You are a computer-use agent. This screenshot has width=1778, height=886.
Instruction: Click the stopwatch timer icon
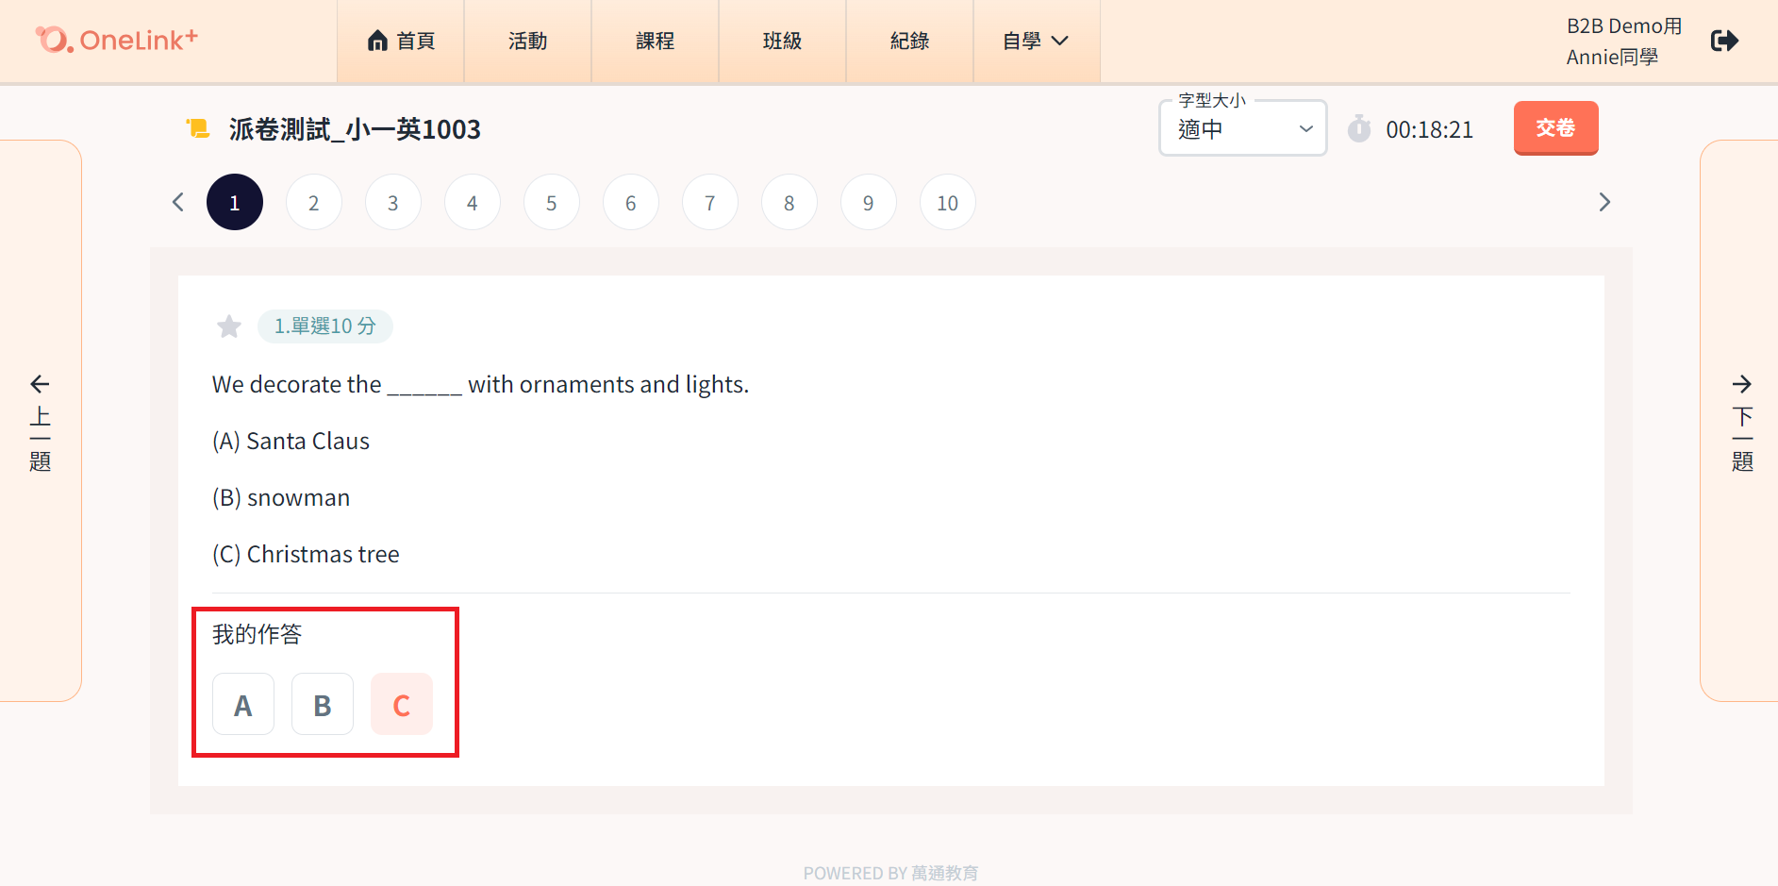[1359, 128]
